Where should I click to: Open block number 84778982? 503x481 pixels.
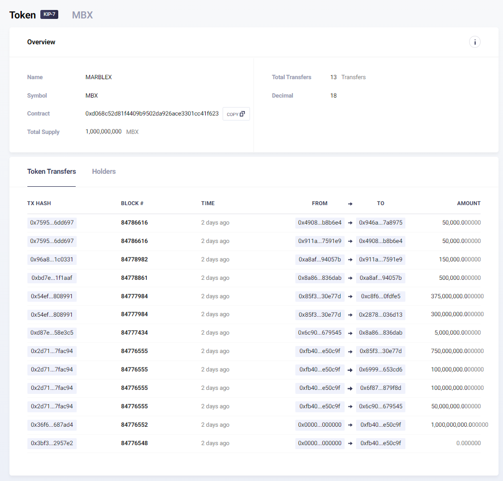click(x=134, y=259)
